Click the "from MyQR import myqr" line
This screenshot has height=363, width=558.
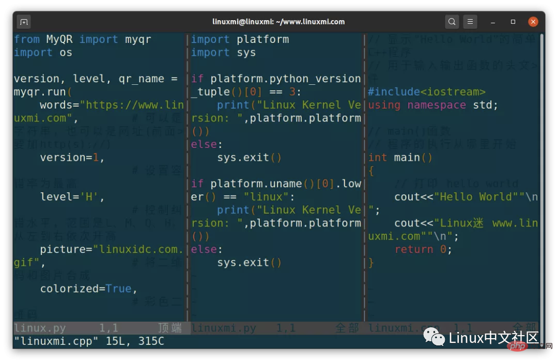click(x=83, y=39)
